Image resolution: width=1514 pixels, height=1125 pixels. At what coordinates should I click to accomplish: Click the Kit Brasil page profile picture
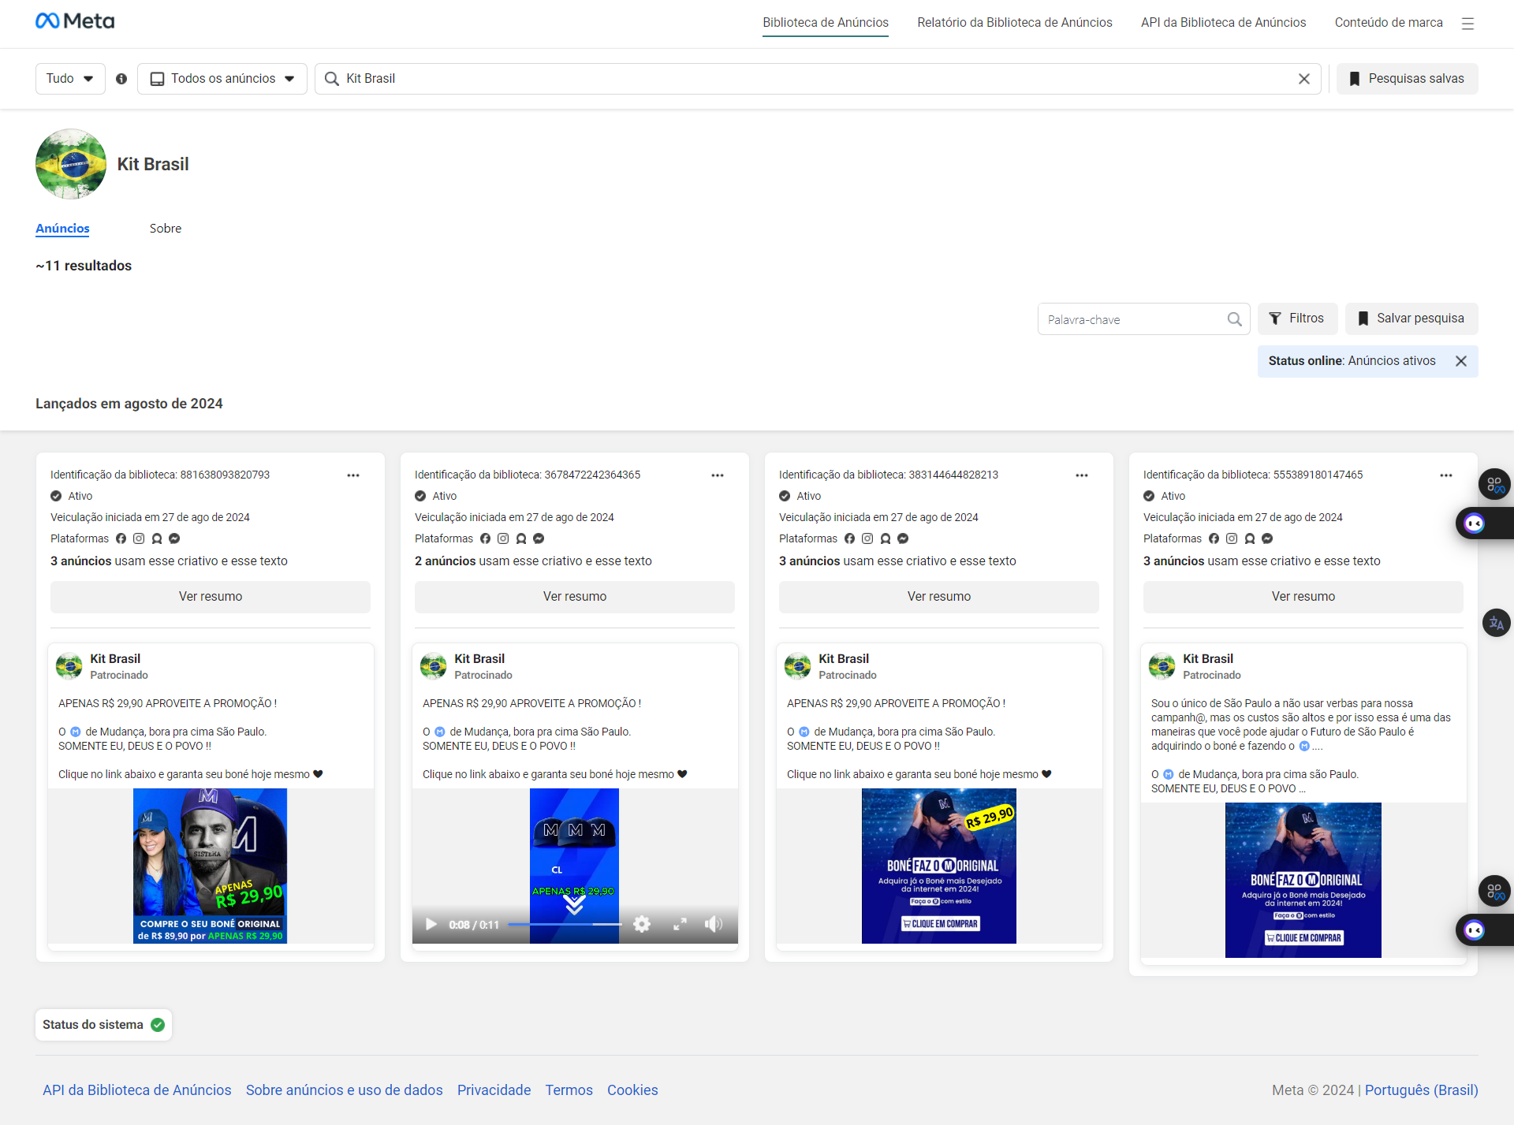pos(71,164)
